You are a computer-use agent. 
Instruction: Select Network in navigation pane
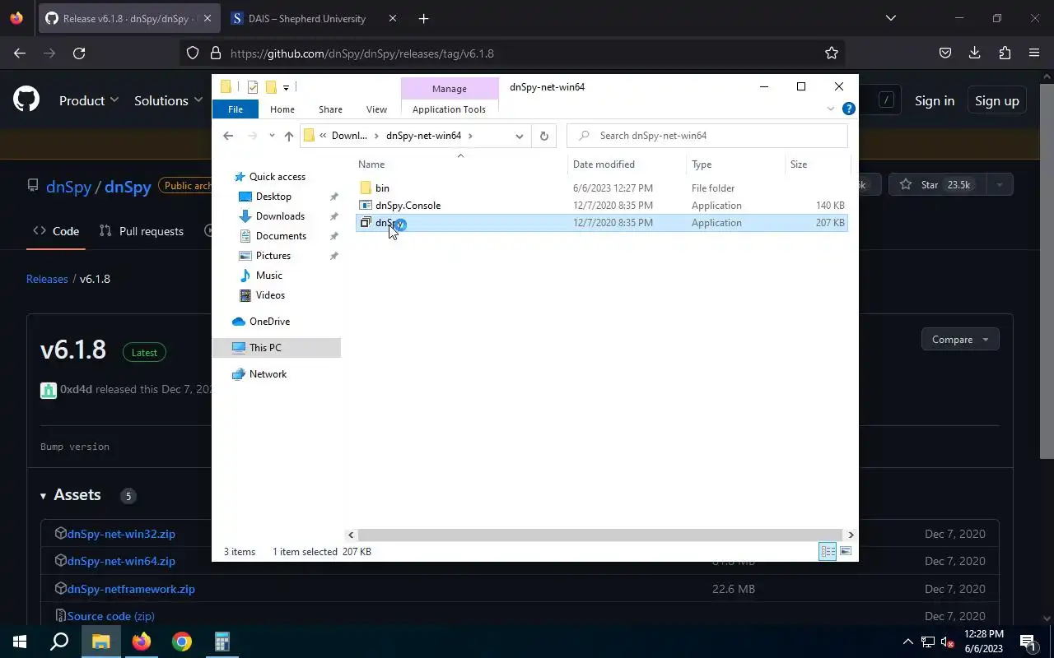(268, 374)
